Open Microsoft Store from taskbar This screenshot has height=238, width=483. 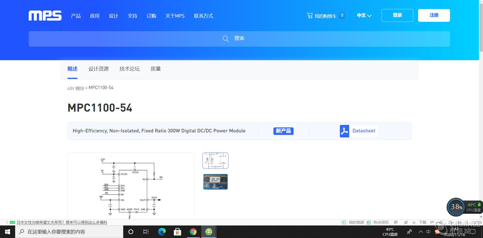pyautogui.click(x=177, y=232)
